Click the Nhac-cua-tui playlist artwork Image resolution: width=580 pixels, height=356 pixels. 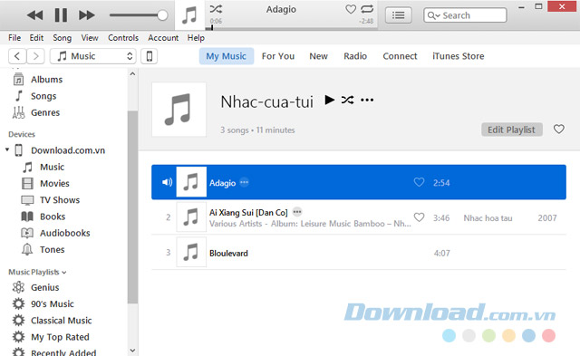click(x=179, y=110)
